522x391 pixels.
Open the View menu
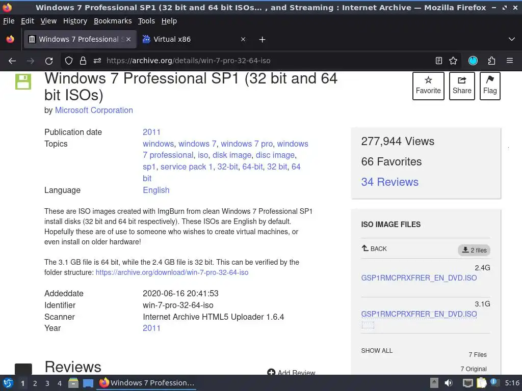pos(48,21)
